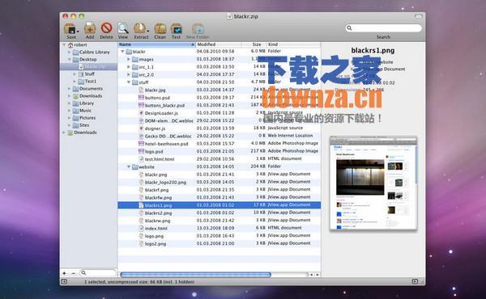Click the search magnifier icon in toolbar
Viewport: 486px width, 299px height.
point(349,28)
